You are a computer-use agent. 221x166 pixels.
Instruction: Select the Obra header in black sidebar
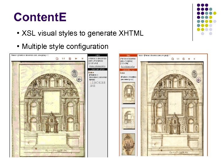(97, 55)
